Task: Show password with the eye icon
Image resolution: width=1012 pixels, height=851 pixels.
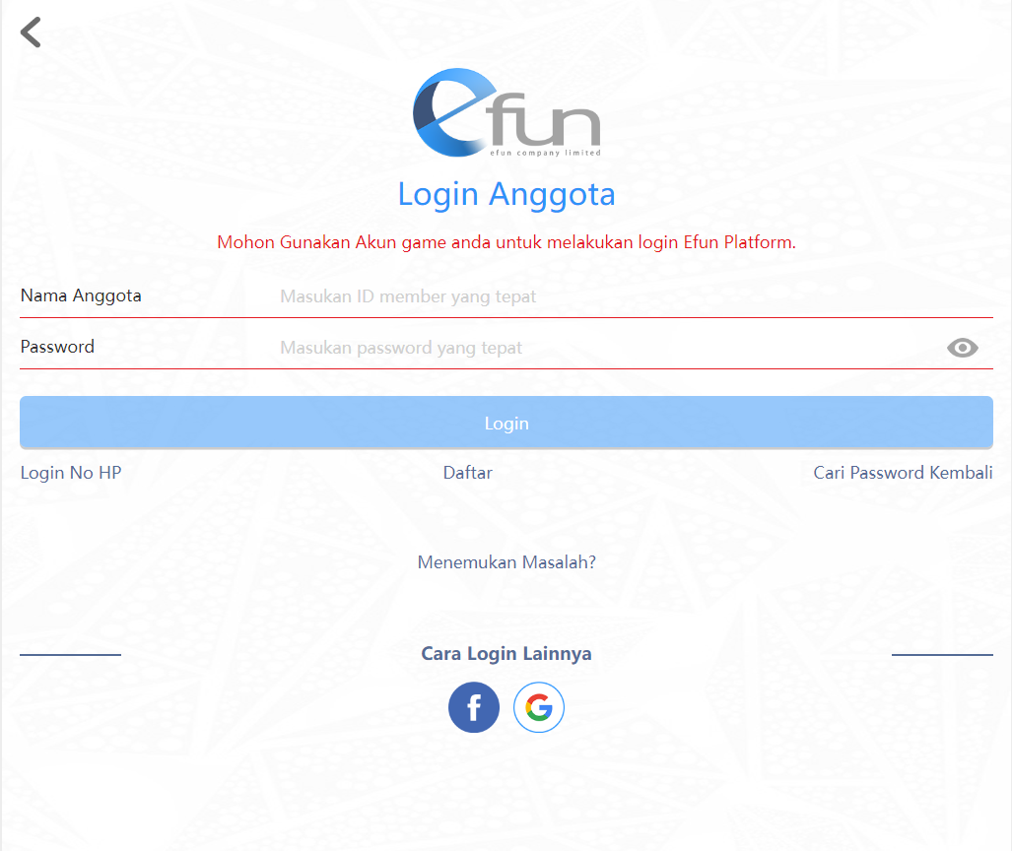Action: (x=963, y=348)
